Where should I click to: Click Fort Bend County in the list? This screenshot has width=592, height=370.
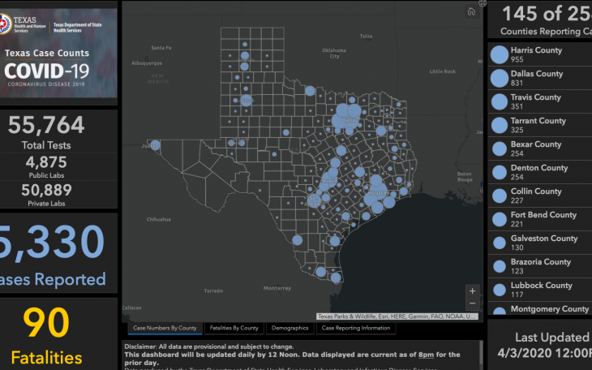pos(543,220)
